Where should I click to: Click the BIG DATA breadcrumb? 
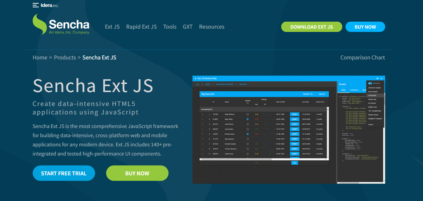pyautogui.click(x=243, y=84)
